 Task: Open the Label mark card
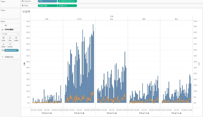point(16,39)
